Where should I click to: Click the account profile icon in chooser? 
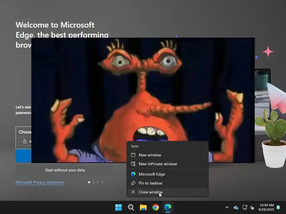pos(25,141)
